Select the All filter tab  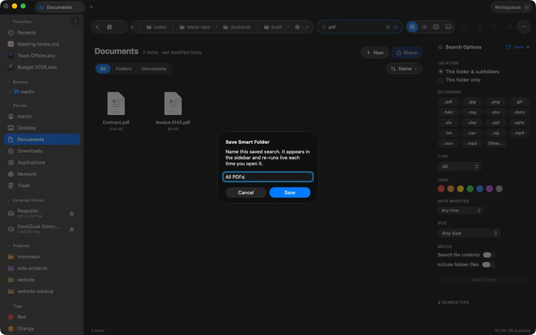point(103,68)
